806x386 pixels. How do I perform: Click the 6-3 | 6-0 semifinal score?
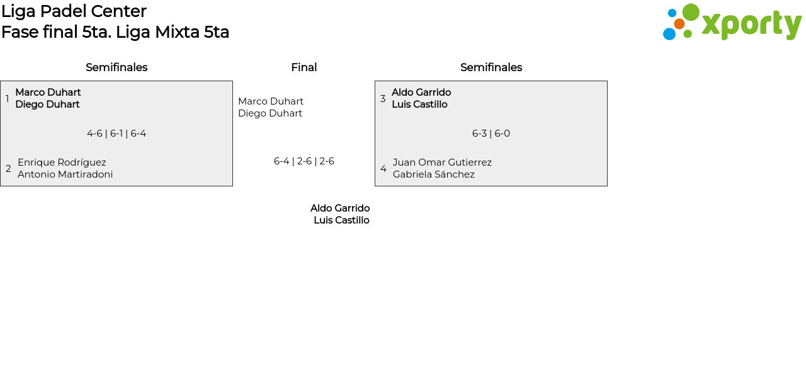491,133
